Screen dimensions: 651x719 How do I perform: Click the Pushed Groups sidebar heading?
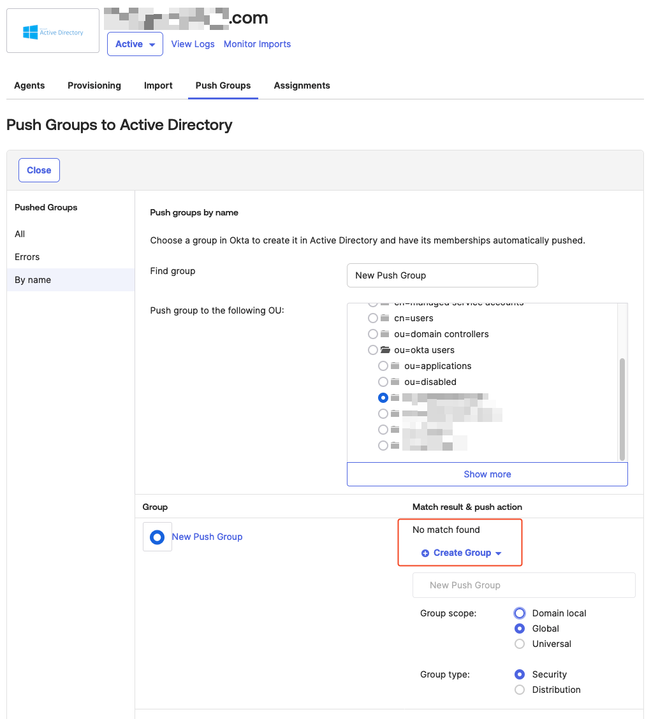tap(46, 208)
